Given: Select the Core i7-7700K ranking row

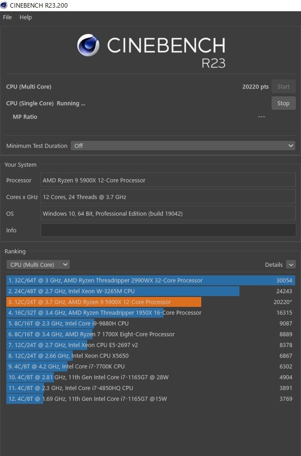Looking at the screenshot, I should click(150, 367).
